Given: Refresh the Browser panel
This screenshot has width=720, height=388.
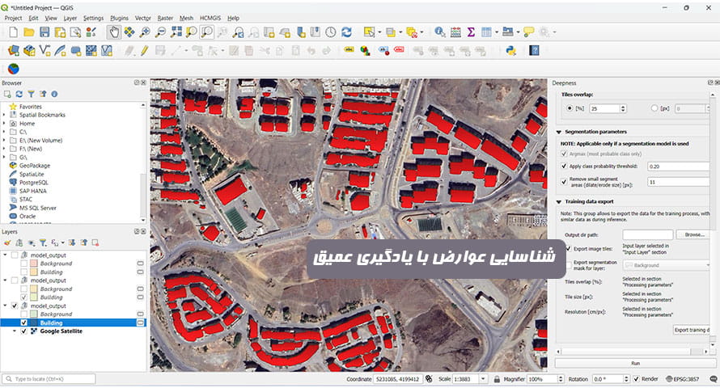Looking at the screenshot, I should 19,94.
